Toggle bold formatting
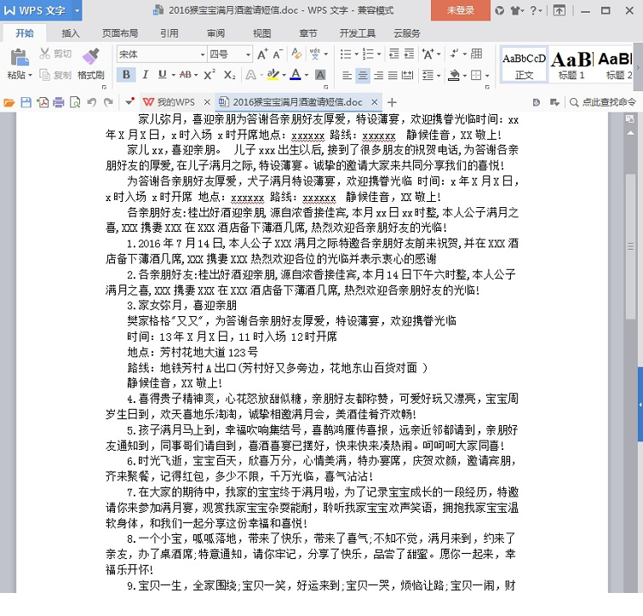This screenshot has height=616, width=643. [126, 75]
